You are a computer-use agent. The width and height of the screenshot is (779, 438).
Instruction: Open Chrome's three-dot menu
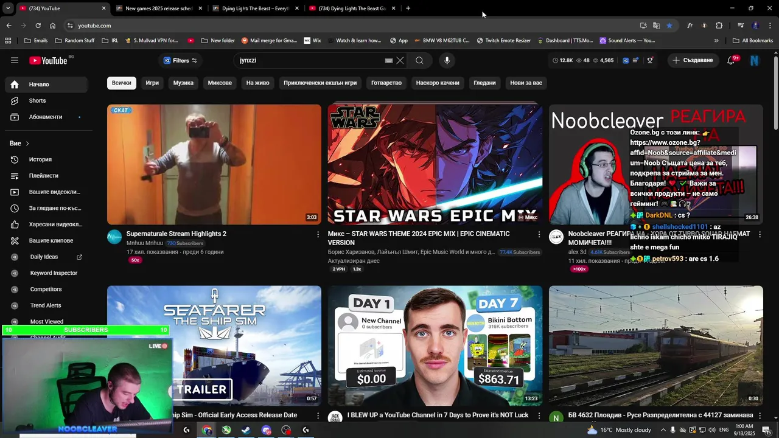click(769, 26)
